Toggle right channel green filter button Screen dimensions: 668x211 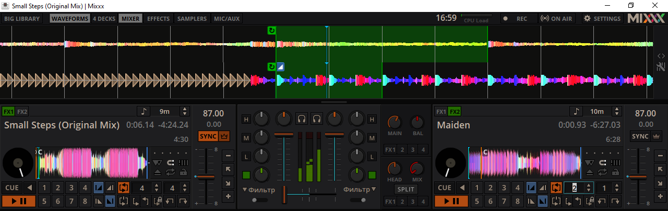tap(372, 175)
